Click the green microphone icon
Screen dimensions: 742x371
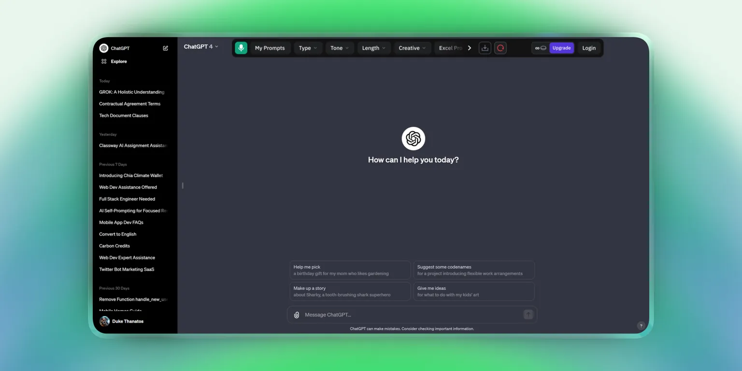click(241, 48)
